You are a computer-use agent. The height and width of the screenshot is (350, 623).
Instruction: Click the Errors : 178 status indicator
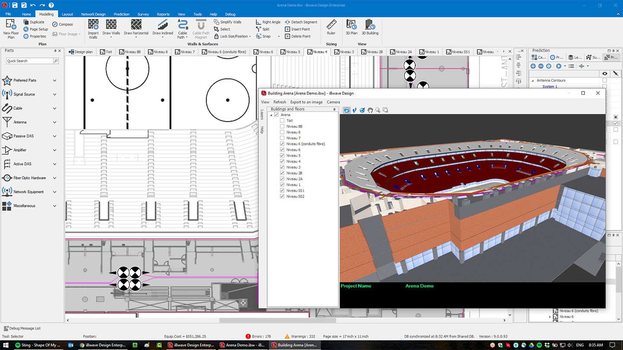[258, 336]
